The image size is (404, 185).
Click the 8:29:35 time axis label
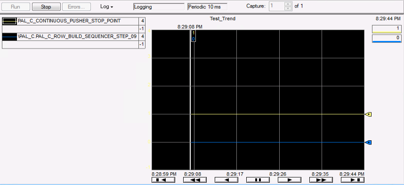pyautogui.click(x=320, y=174)
